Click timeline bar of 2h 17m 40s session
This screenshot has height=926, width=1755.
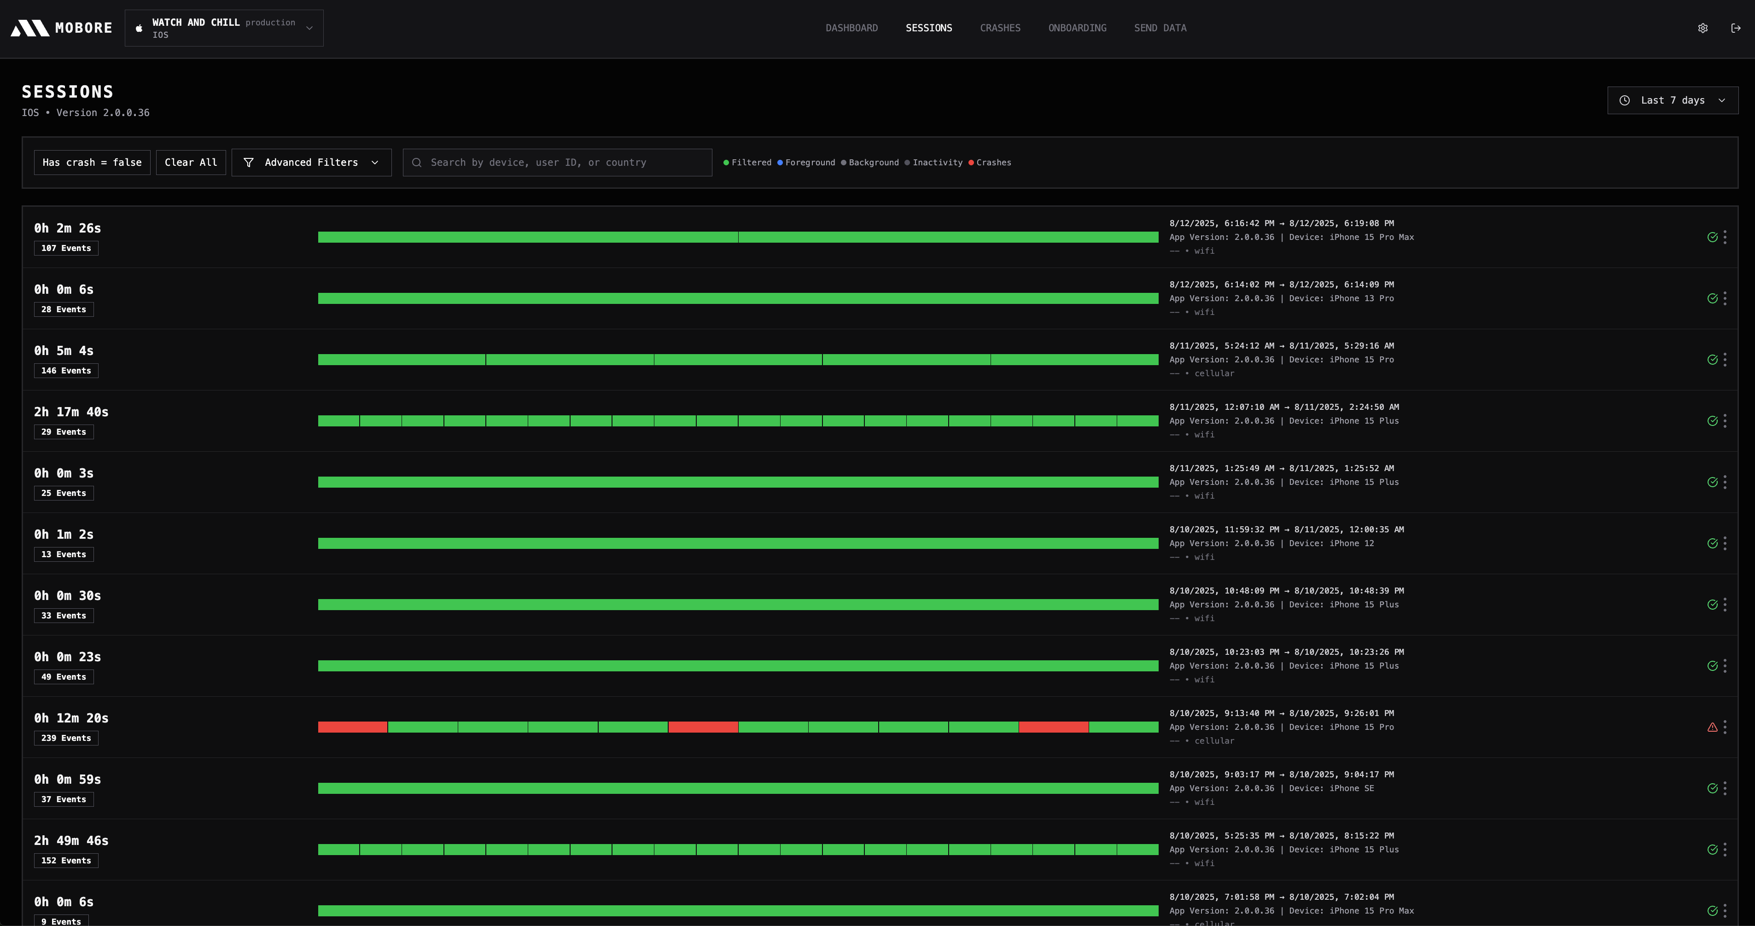pos(738,421)
